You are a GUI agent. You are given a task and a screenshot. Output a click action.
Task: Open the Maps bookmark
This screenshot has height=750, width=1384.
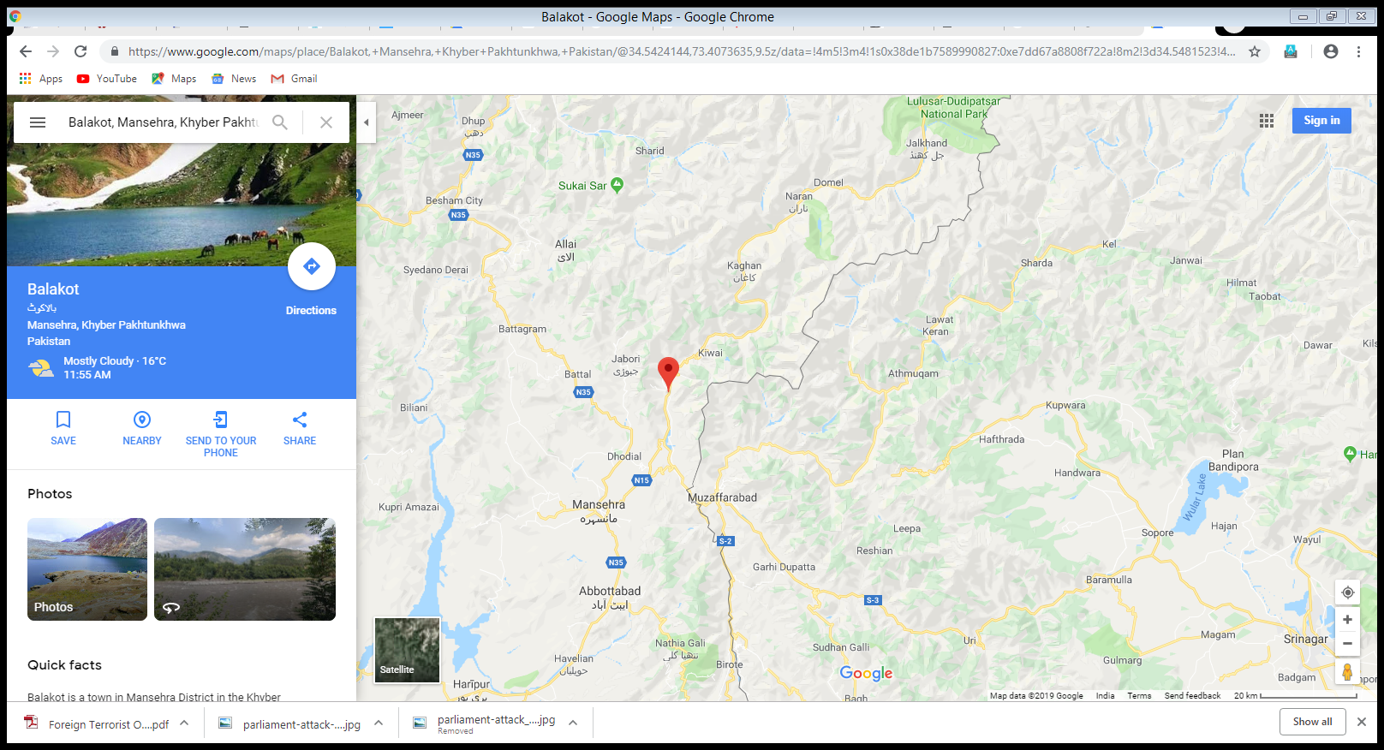[x=174, y=79]
